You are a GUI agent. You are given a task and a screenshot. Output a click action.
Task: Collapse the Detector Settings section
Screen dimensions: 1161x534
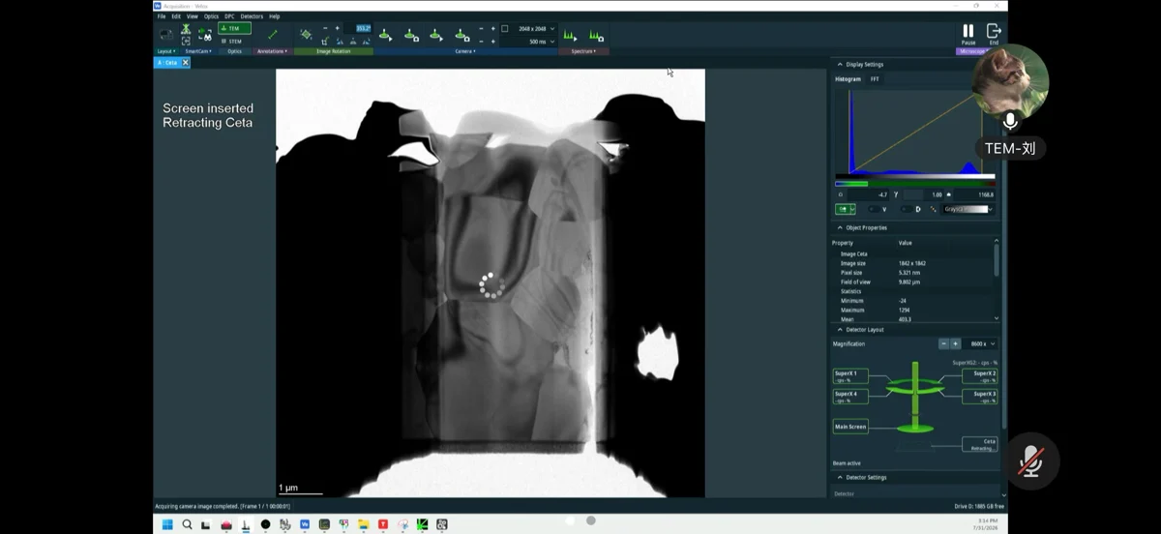(x=839, y=477)
